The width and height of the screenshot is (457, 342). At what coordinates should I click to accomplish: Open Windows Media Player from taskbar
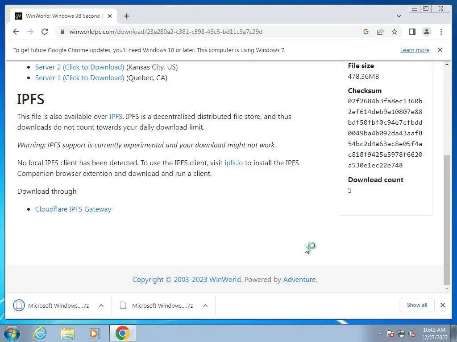[x=94, y=333]
